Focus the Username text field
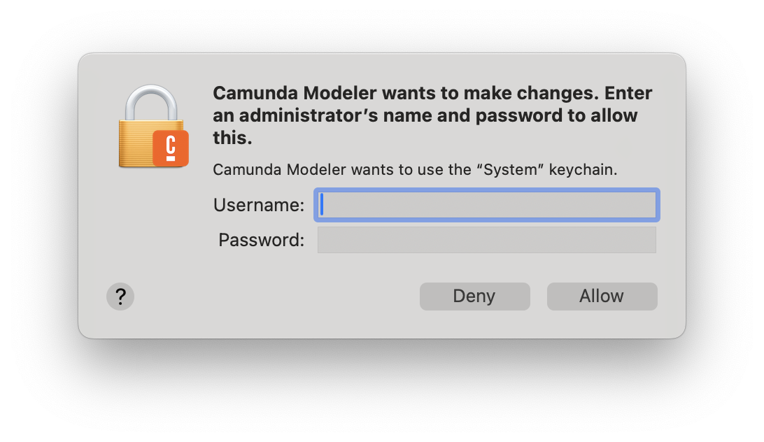This screenshot has height=442, width=764. pos(487,205)
